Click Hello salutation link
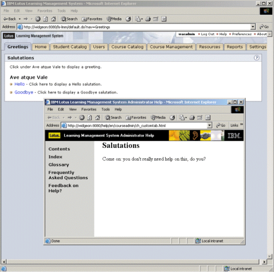Image resolution: width=274 pixels, height=272 pixels. [20, 84]
